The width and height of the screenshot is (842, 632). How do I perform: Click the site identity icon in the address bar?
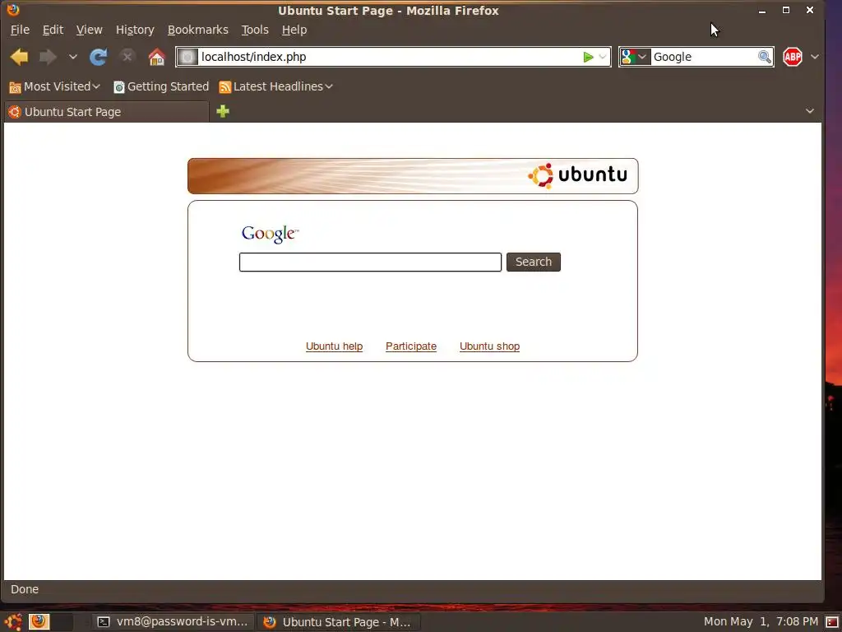(188, 57)
